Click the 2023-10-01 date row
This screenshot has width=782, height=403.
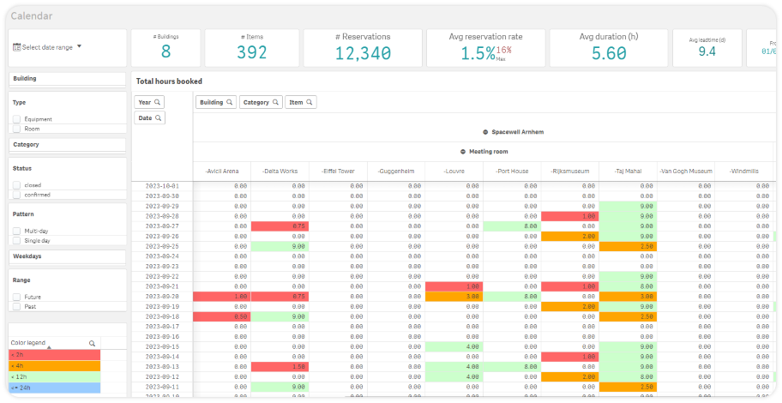pyautogui.click(x=162, y=185)
